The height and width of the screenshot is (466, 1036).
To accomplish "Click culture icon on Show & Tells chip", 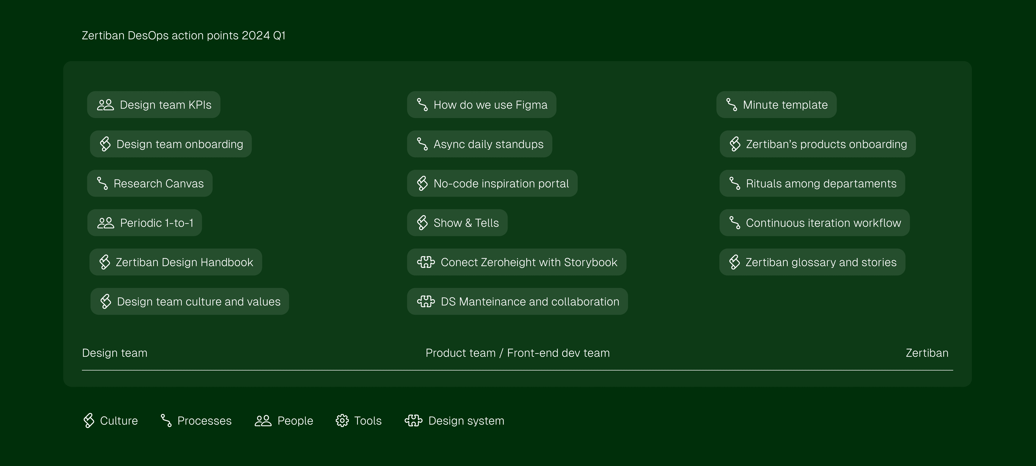I will 422,223.
